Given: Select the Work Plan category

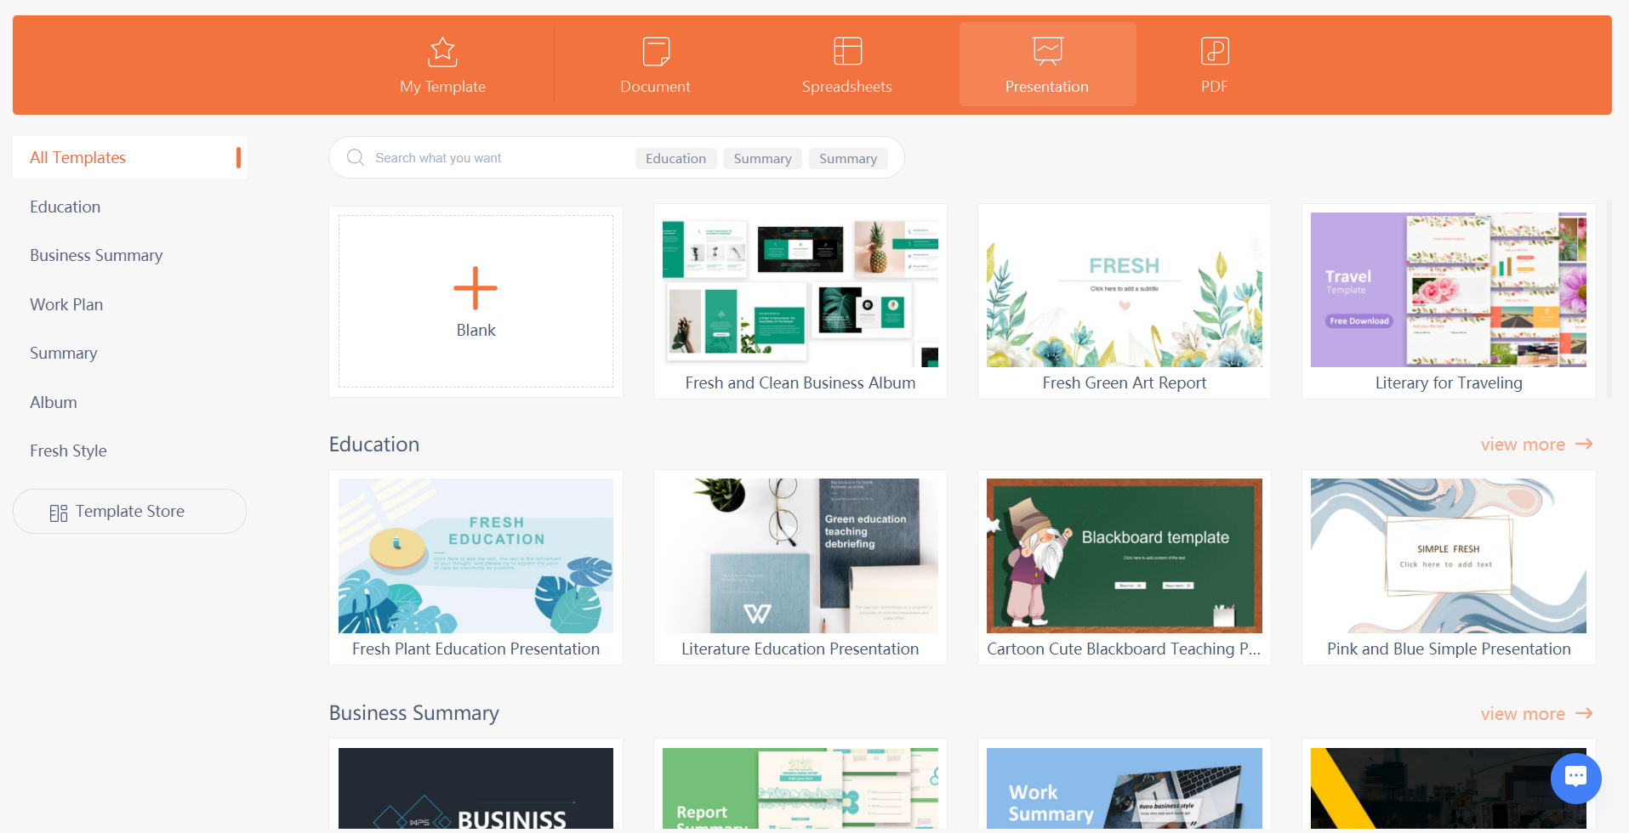Looking at the screenshot, I should pos(66,304).
